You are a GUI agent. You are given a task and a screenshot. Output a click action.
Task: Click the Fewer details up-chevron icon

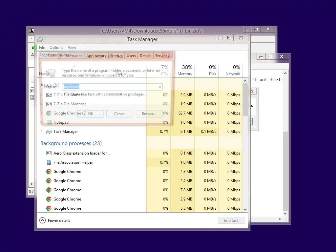click(x=42, y=220)
